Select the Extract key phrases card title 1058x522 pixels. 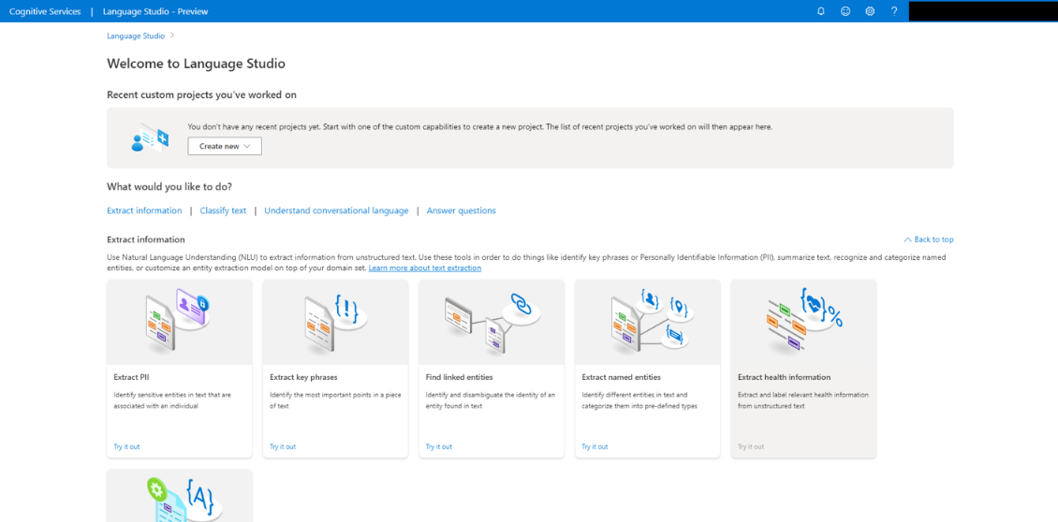click(303, 377)
